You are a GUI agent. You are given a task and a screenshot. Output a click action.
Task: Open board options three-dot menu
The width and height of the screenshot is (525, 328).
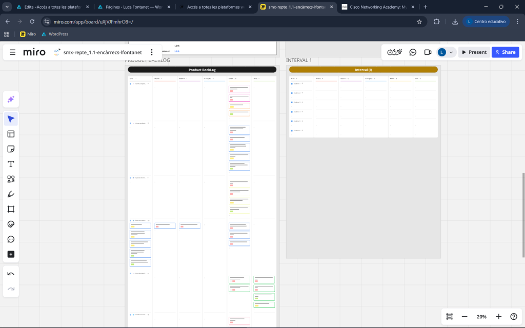point(152,52)
